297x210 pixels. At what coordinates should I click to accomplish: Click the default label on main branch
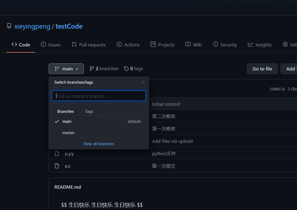coord(134,121)
